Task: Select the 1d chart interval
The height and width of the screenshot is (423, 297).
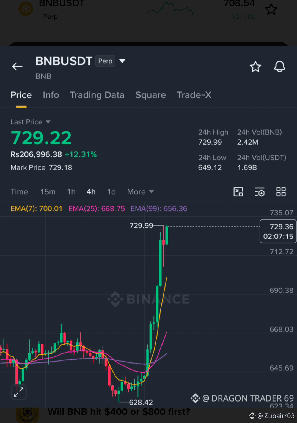Action: click(111, 192)
